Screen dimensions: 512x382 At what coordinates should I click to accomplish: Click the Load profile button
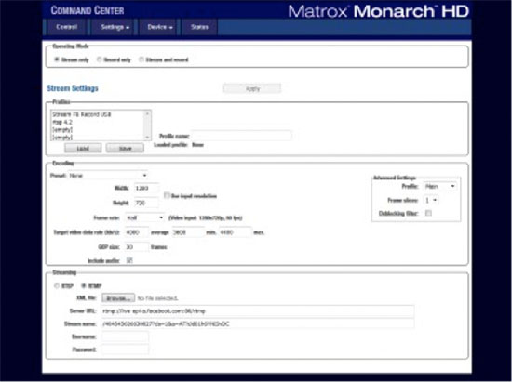point(83,149)
